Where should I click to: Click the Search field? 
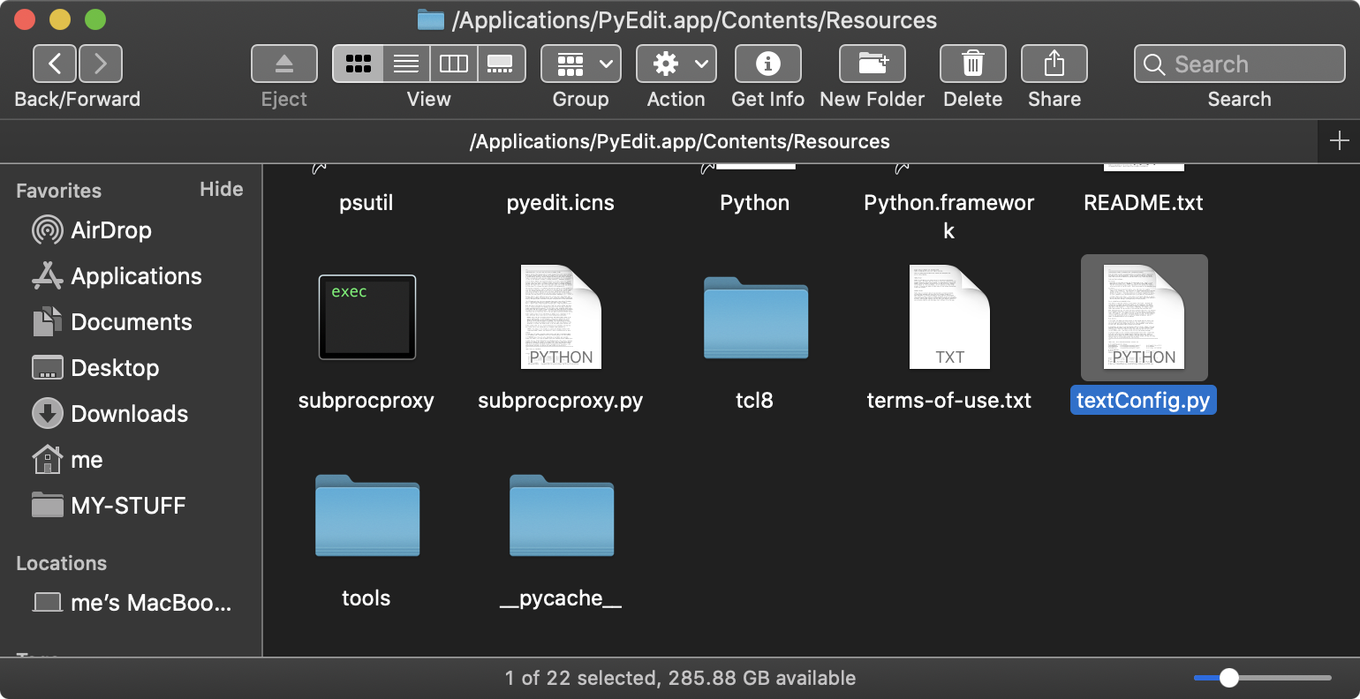(1240, 64)
